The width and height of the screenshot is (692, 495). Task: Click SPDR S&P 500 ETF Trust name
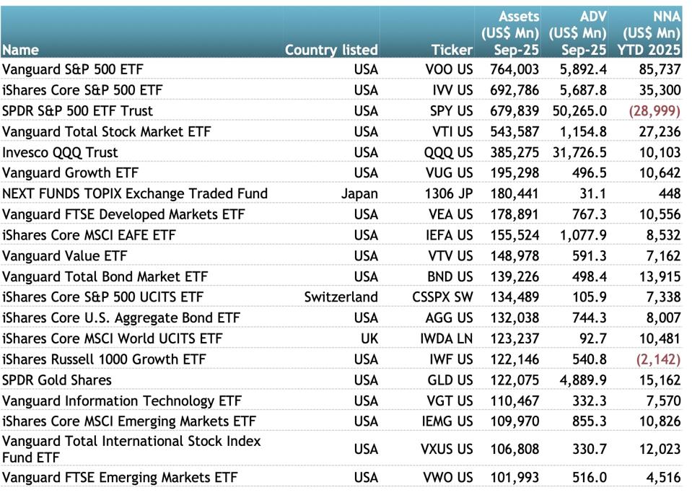[x=77, y=110]
